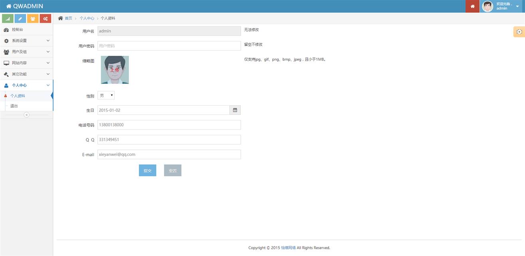Screen dimensions: 525x256
Task: Click the 用户密码 password input field
Action: pos(169,46)
